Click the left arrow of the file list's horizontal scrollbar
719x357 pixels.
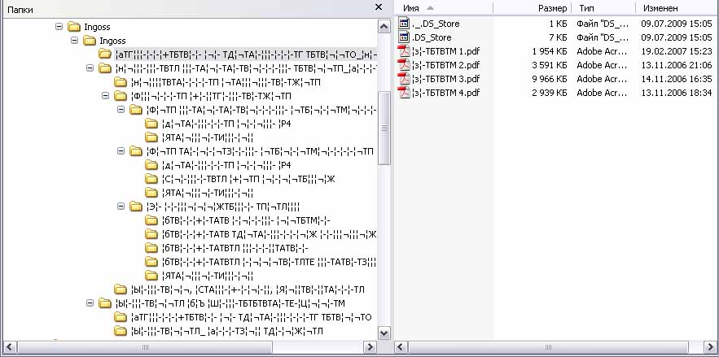click(x=401, y=347)
